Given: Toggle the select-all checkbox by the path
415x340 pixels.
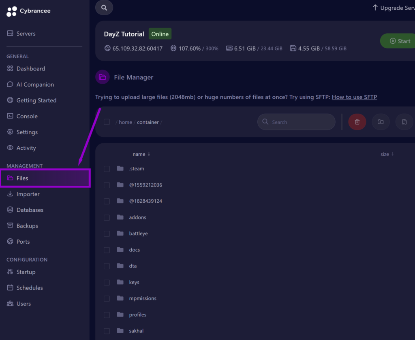Looking at the screenshot, I should [x=107, y=122].
